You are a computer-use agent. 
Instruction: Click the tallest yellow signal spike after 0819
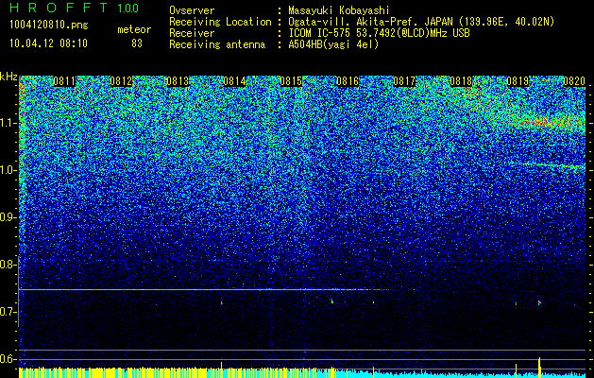(x=539, y=367)
